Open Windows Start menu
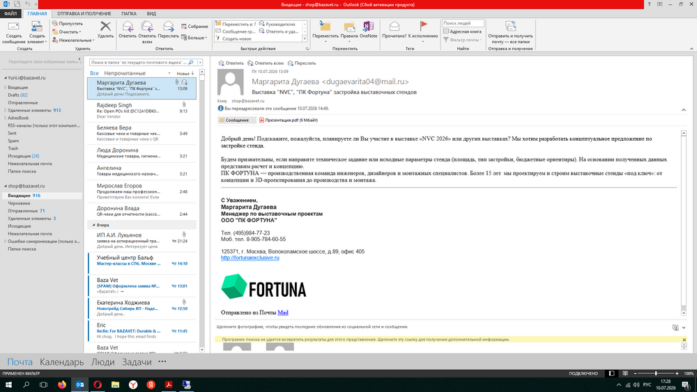 [8, 384]
